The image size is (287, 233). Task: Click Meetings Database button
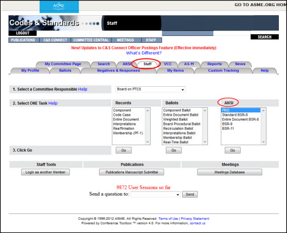230,172
